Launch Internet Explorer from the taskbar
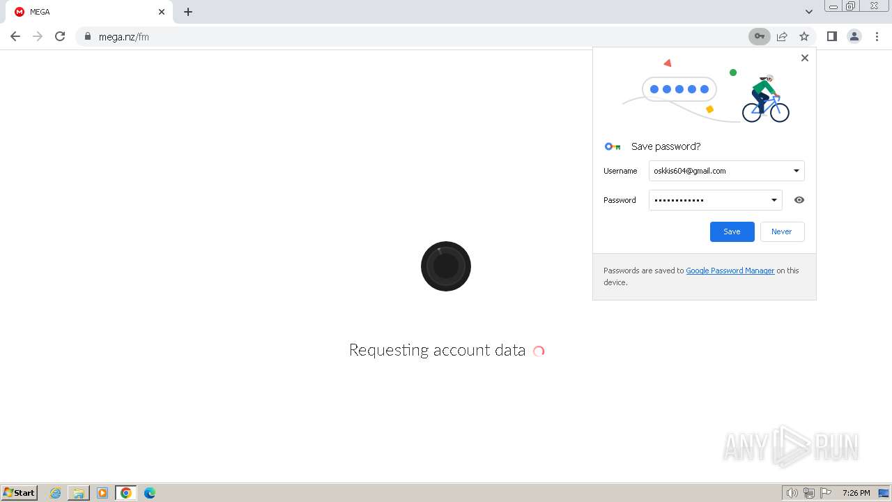 point(56,493)
